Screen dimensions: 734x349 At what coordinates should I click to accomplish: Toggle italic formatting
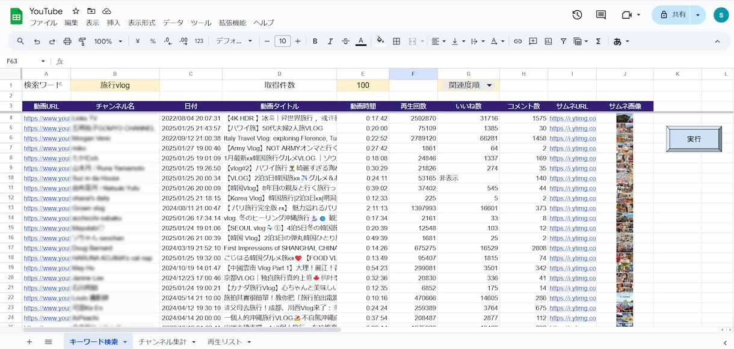coord(330,41)
